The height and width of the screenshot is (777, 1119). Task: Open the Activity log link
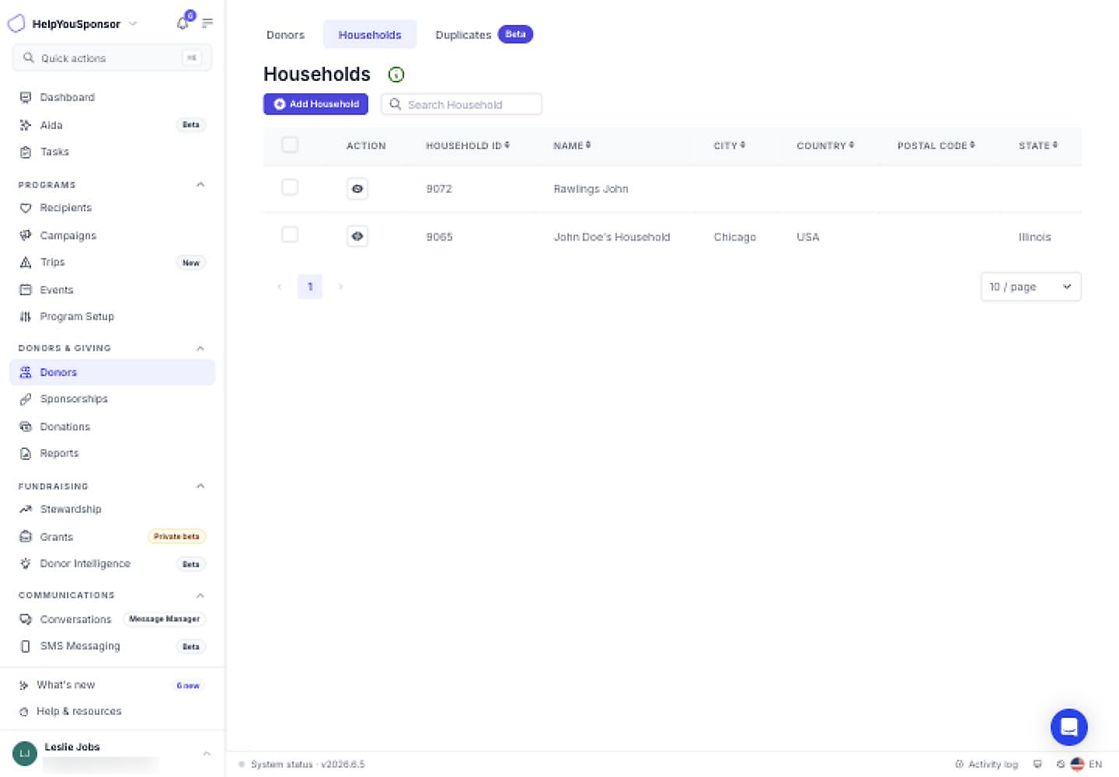pyautogui.click(x=986, y=765)
